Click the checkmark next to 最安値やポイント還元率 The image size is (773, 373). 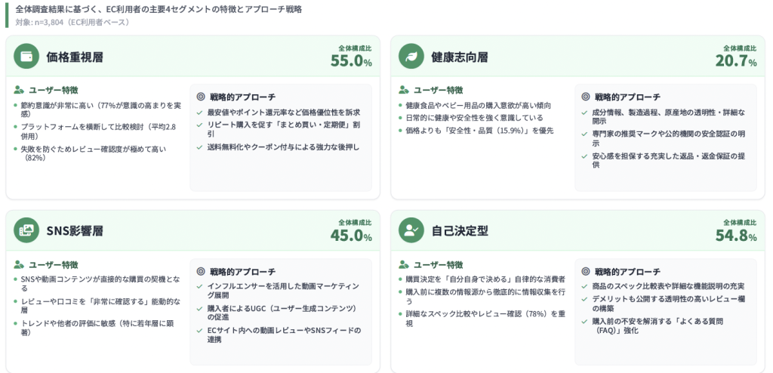pos(200,113)
